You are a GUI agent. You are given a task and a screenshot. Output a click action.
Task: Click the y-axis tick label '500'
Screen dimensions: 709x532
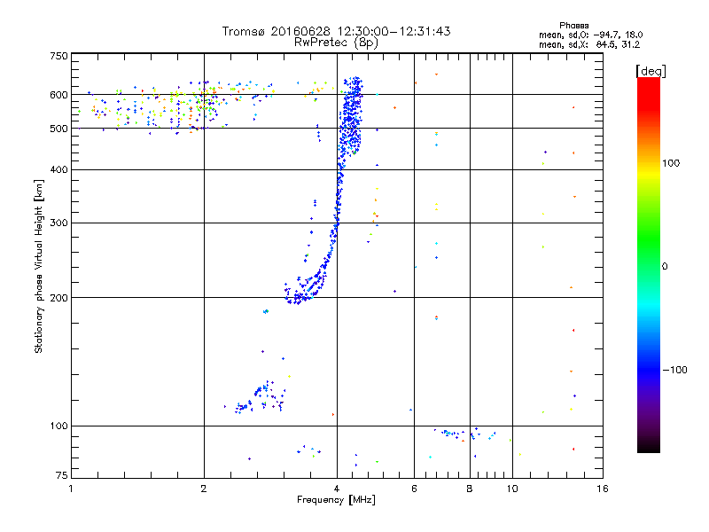58,129
